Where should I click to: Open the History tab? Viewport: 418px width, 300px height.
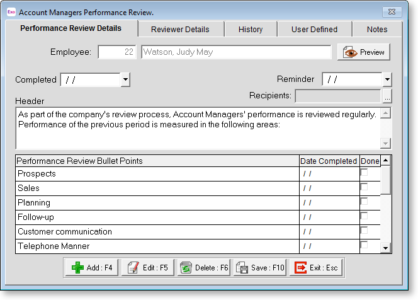click(x=251, y=29)
